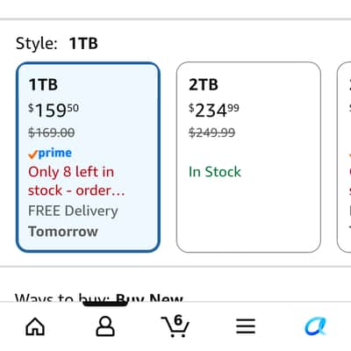The width and height of the screenshot is (351, 351).
Task: Select the 2TB style option
Action: point(248,157)
